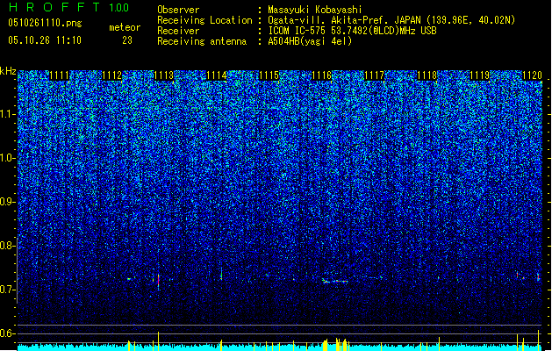Viewport: 552px width, 351px height.
Task: Click the Receiving Location label
Action: 204,20
